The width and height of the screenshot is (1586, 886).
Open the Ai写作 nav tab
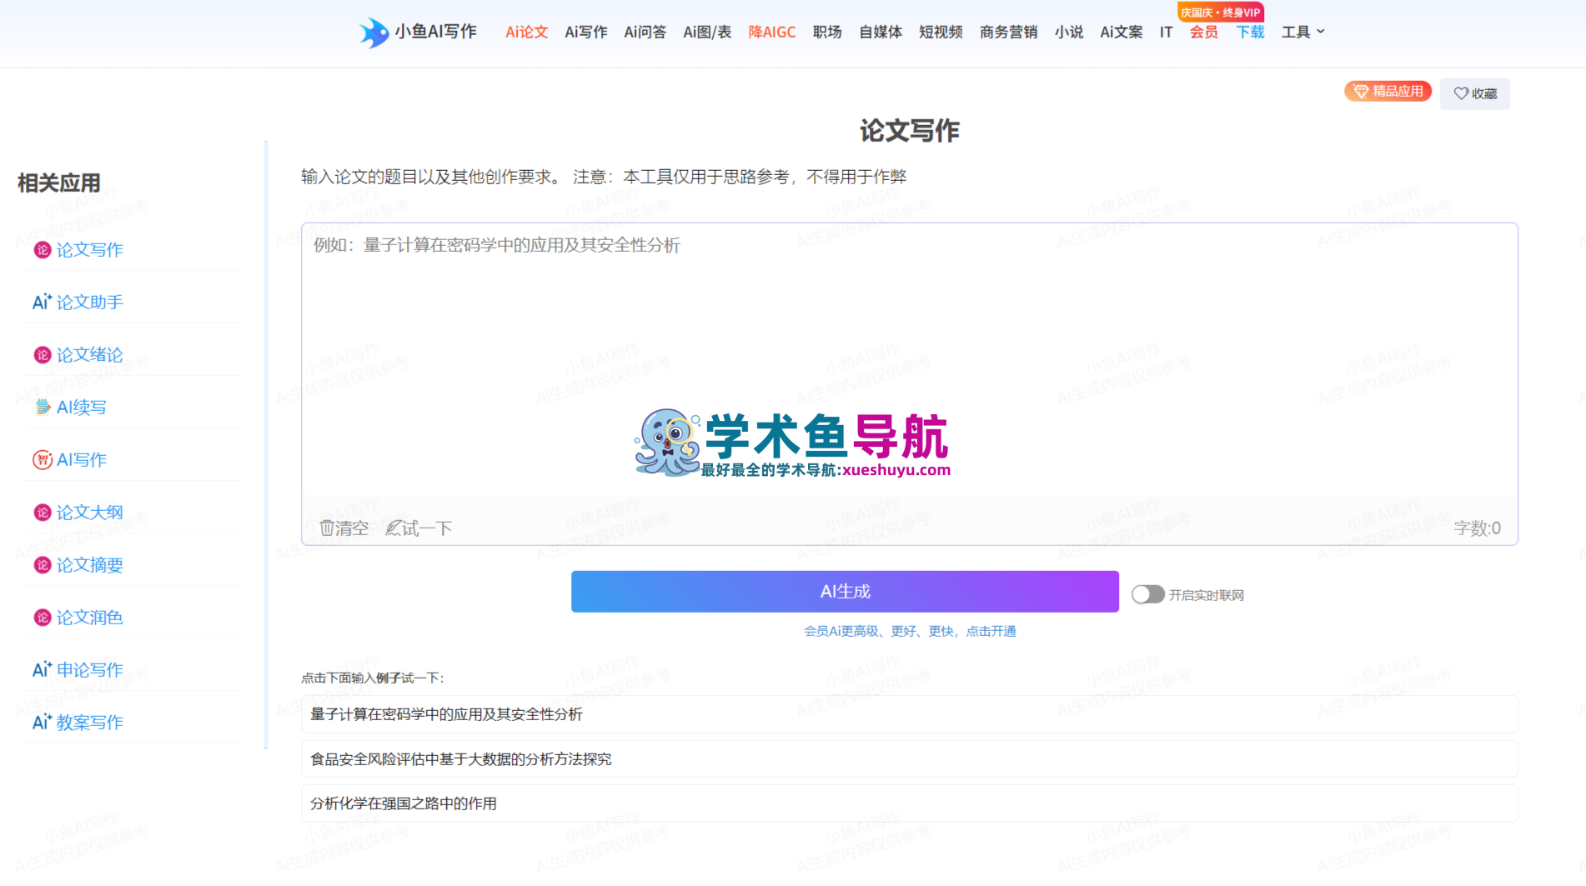[x=586, y=33]
